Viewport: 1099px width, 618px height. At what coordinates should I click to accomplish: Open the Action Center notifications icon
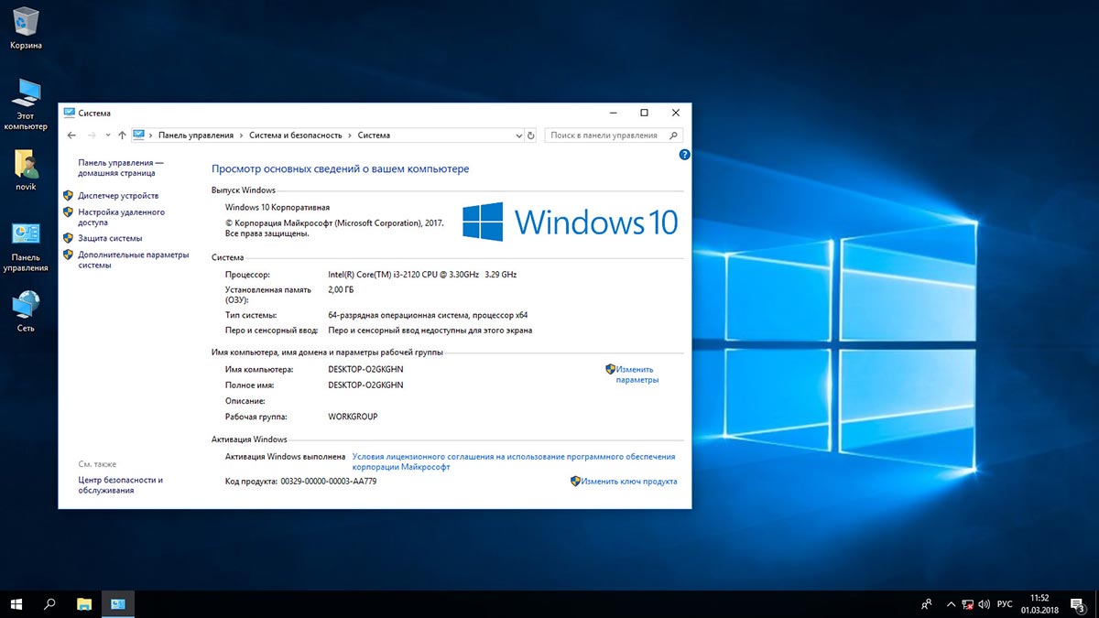1078,604
